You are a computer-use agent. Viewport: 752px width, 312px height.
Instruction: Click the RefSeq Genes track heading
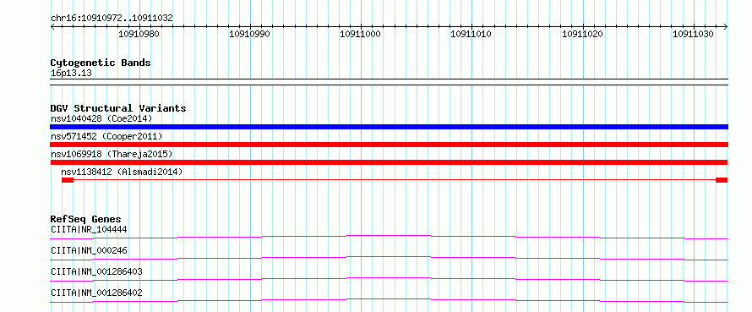point(86,220)
